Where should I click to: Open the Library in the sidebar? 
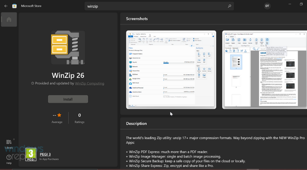[9, 144]
